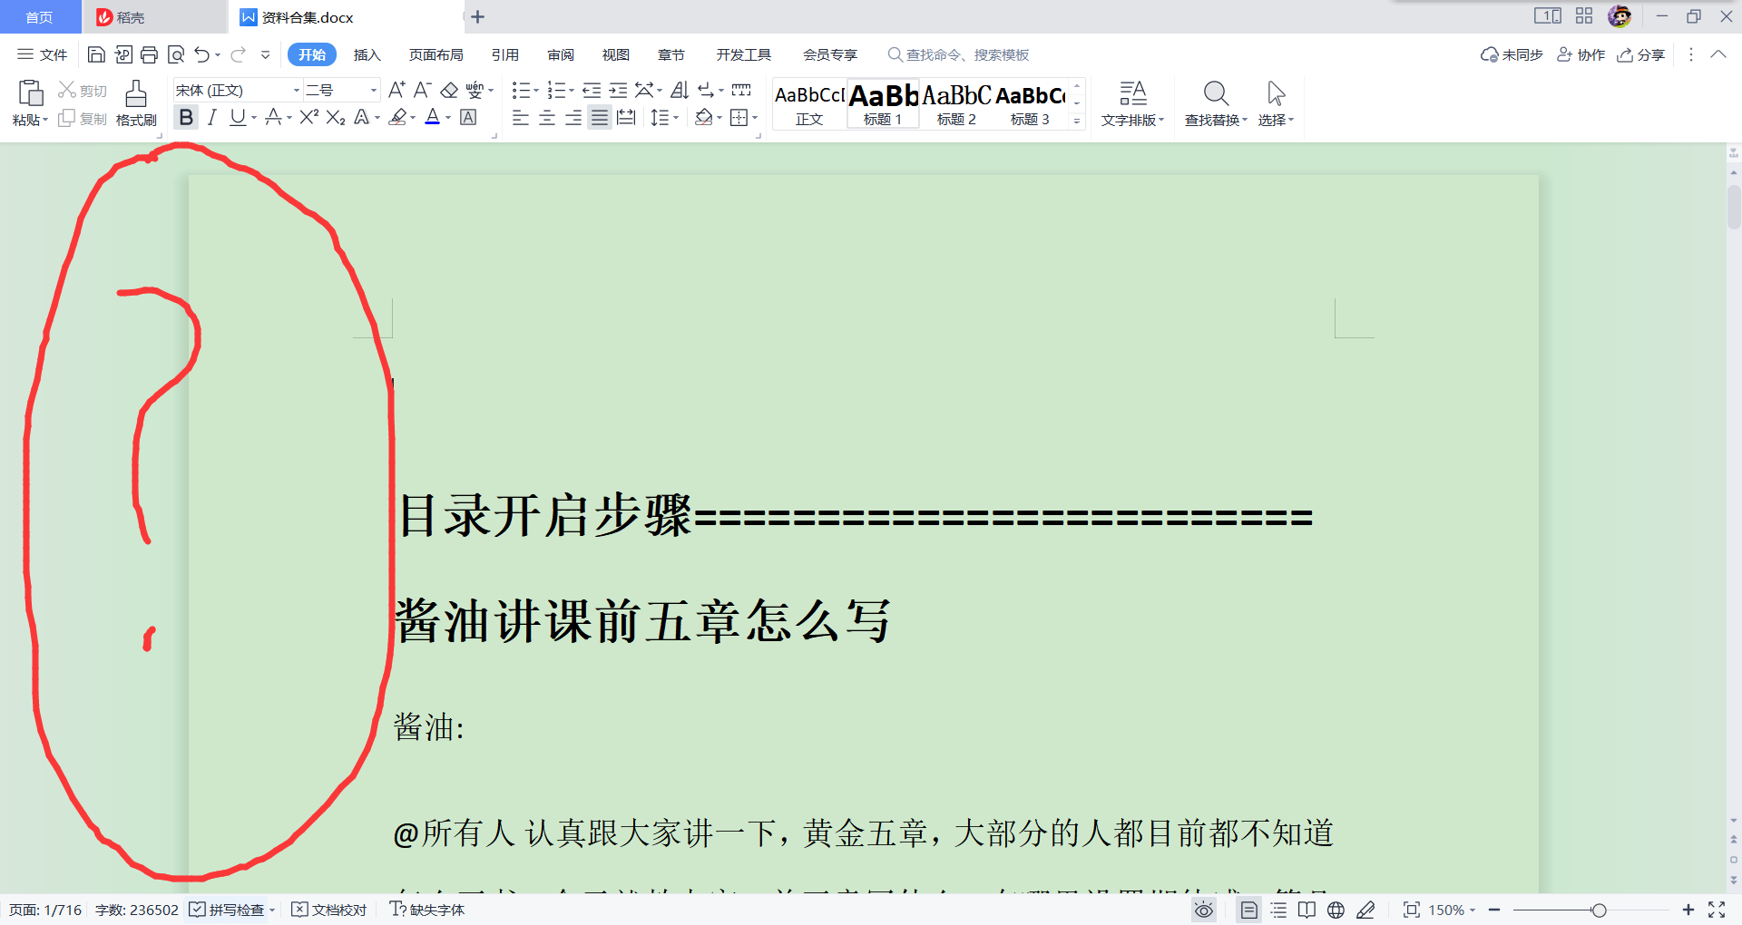Toggle reading mode book icon
The width and height of the screenshot is (1742, 925).
[1306, 910]
